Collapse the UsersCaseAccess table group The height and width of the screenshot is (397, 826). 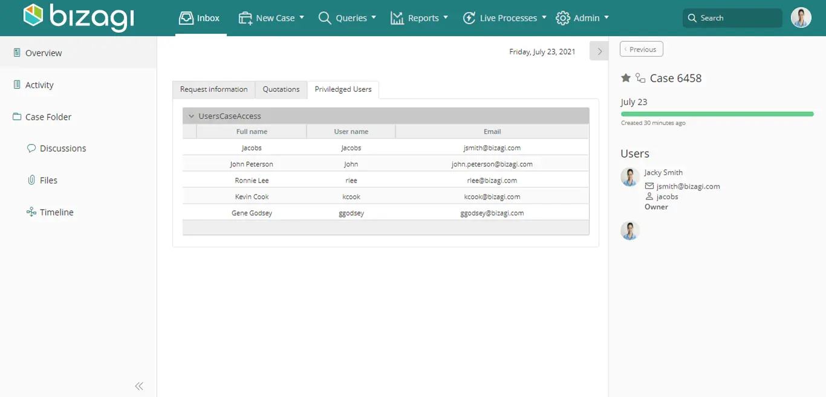click(x=191, y=116)
